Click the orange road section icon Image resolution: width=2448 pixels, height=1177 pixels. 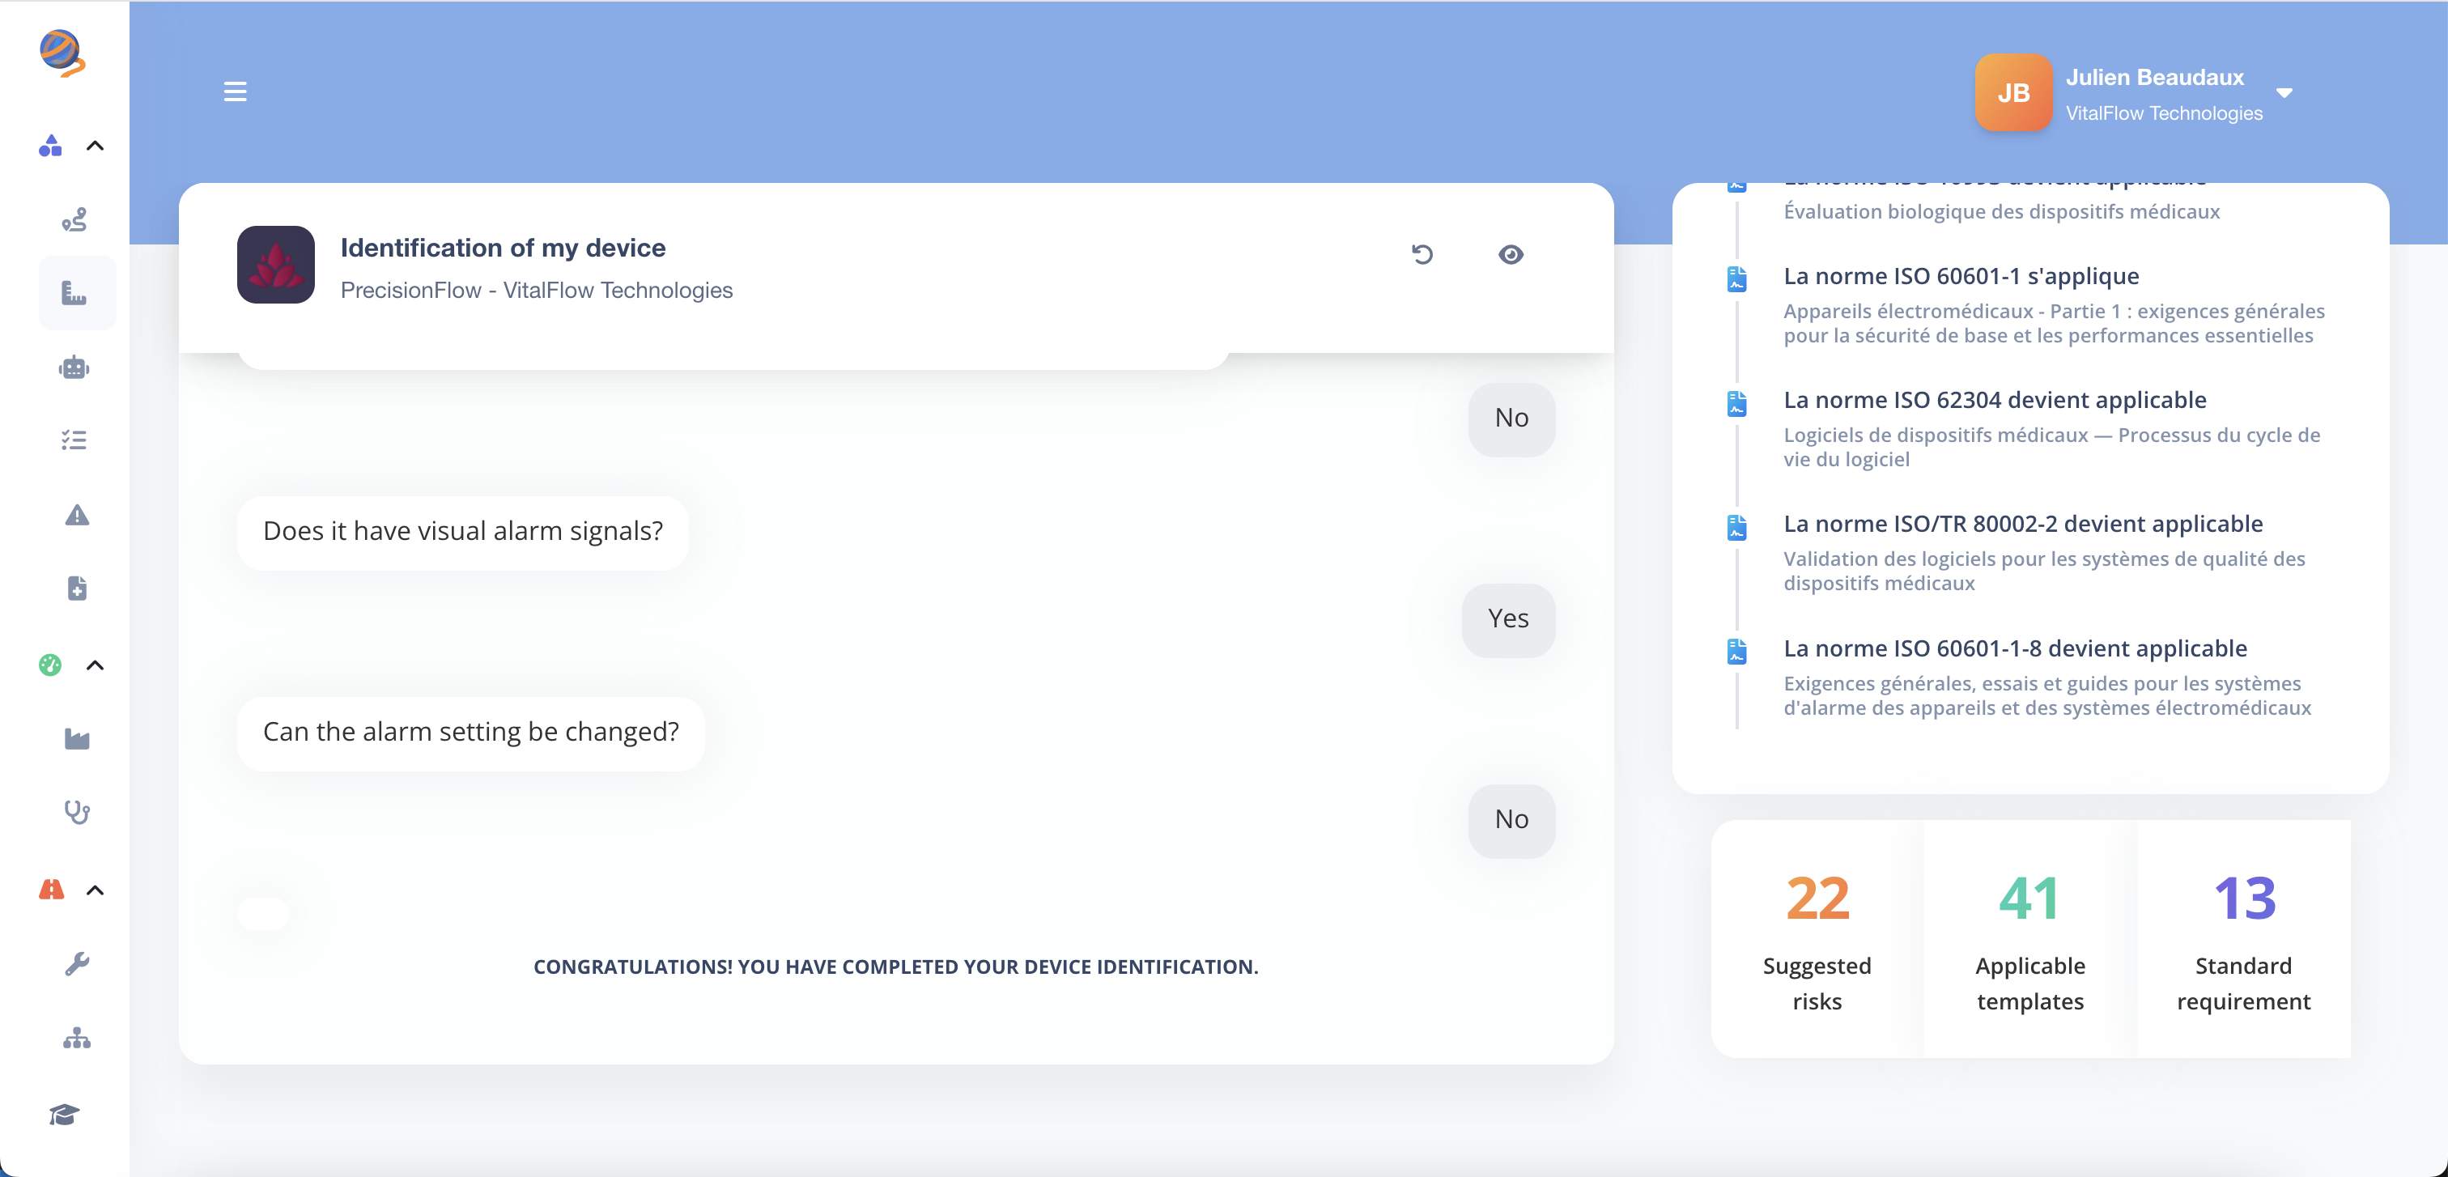(51, 889)
